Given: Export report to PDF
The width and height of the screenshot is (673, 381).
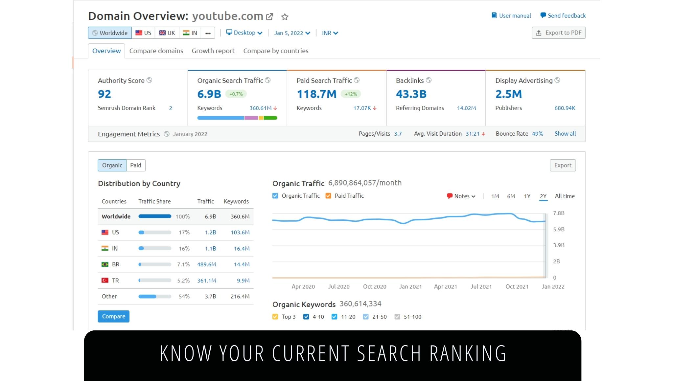Looking at the screenshot, I should [x=559, y=33].
